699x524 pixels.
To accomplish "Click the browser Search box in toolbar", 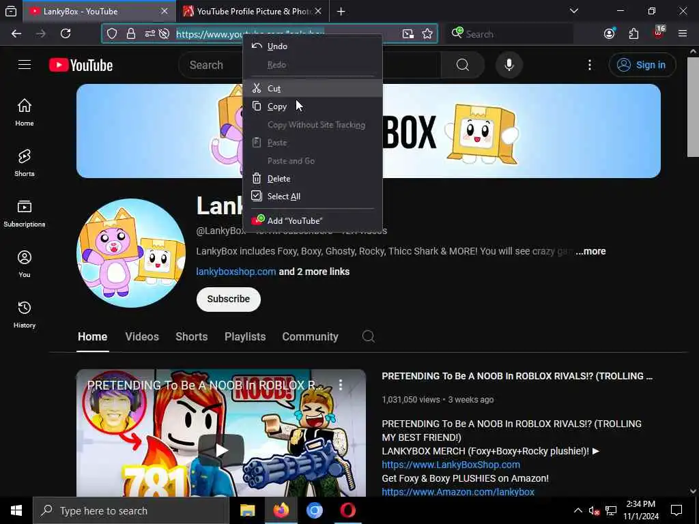I will (509, 34).
